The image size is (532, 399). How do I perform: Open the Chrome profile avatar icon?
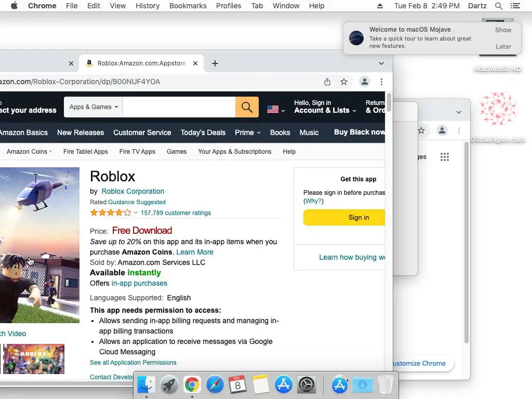364,82
